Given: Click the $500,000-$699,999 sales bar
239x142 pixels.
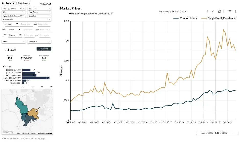Looking at the screenshot, I should [29, 73].
